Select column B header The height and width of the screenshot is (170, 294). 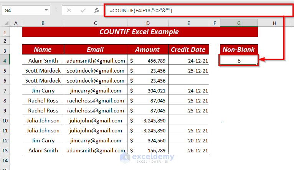pos(43,23)
